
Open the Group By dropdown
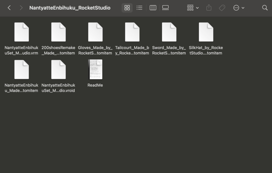pyautogui.click(x=193, y=8)
